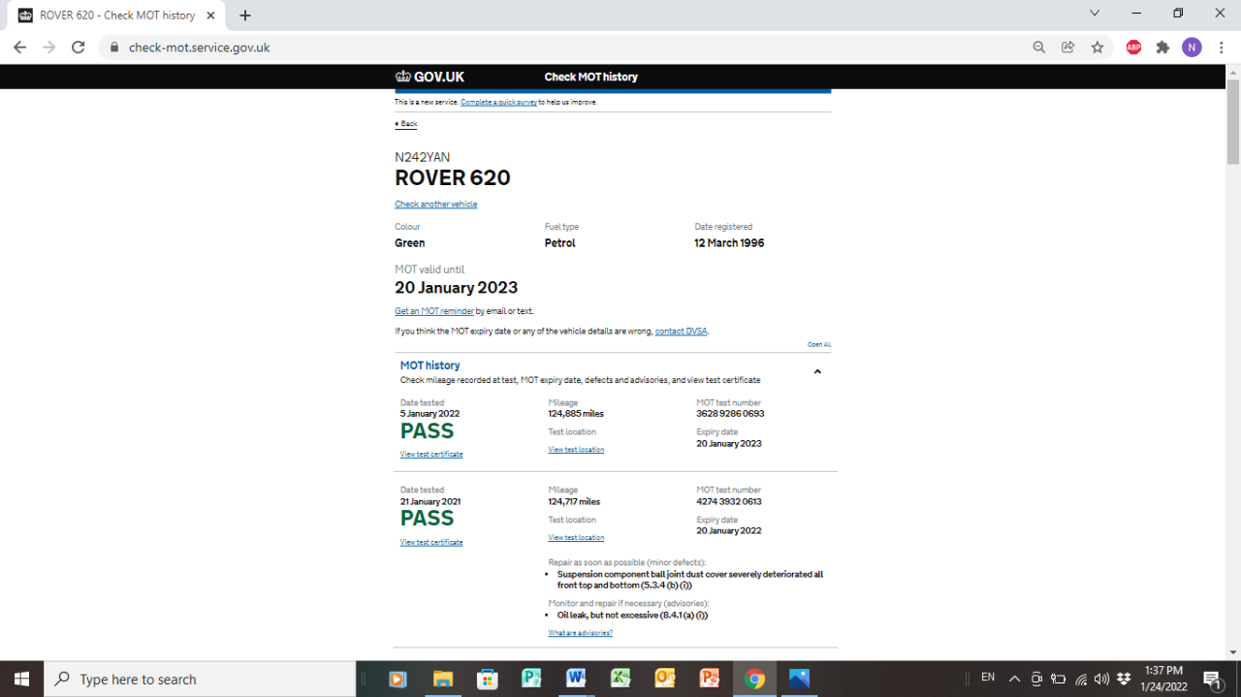Reload the check-mot page
The image size is (1241, 697).
click(79, 47)
